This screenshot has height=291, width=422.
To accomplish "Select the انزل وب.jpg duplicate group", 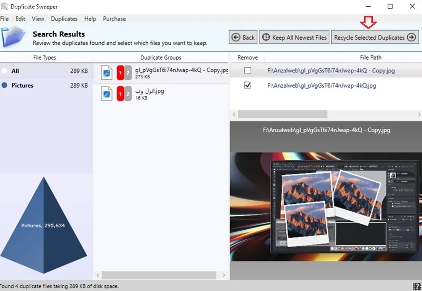I will coord(161,94).
